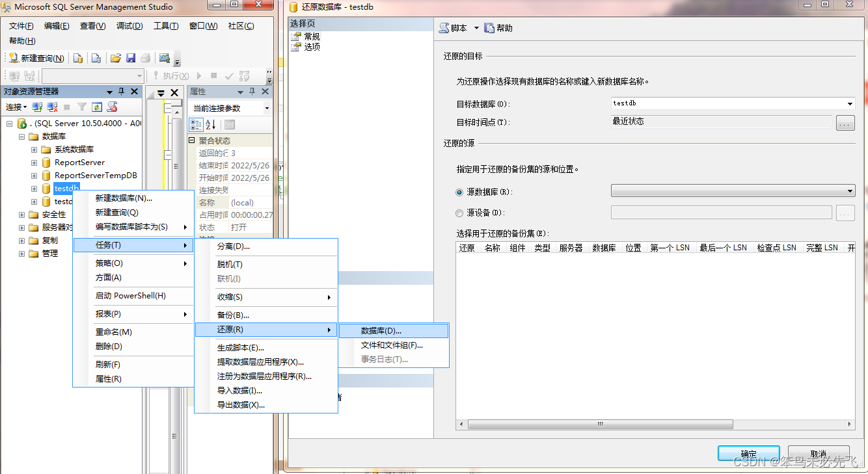Click the 确定 button to confirm restore
This screenshot has width=868, height=474.
(x=748, y=453)
